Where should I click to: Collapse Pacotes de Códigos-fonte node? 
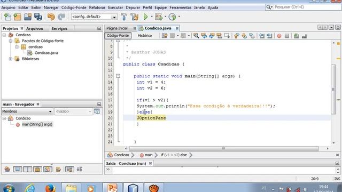(11, 41)
